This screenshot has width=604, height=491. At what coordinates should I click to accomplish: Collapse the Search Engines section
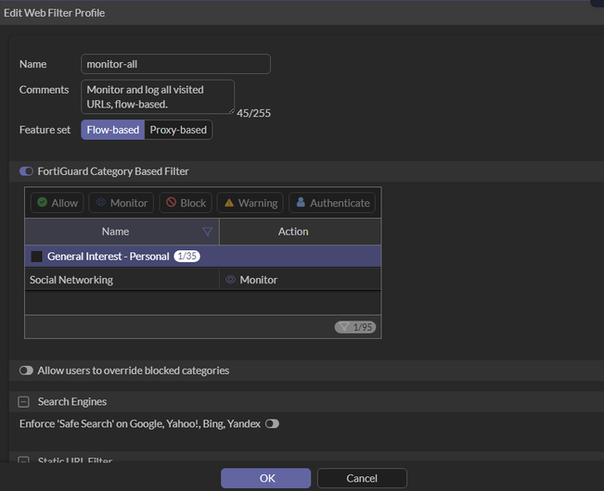pyautogui.click(x=24, y=402)
